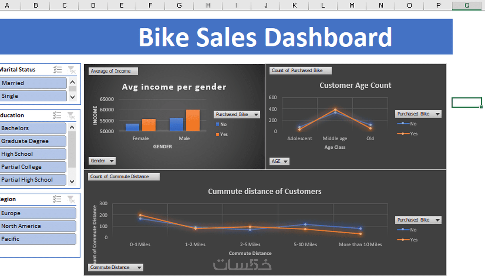Viewport: 485px width, 276px height.
Task: Open the Gender field dropdown
Action: (102, 160)
